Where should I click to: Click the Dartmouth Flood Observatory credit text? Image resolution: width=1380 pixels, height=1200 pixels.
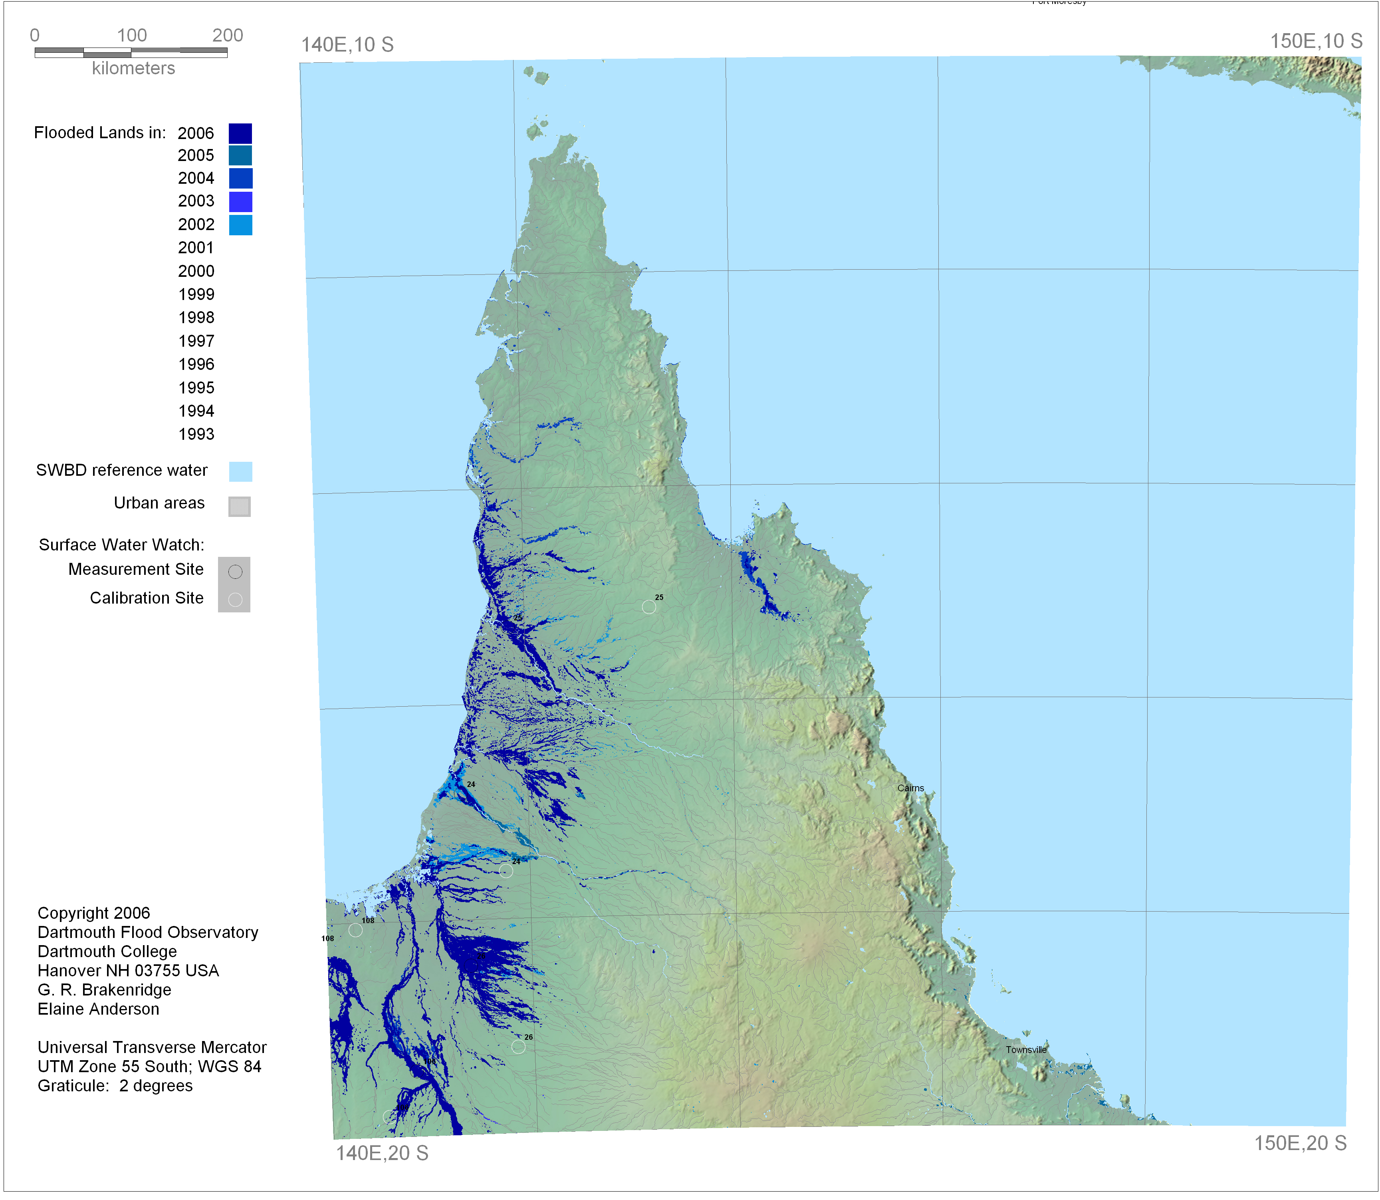147,932
